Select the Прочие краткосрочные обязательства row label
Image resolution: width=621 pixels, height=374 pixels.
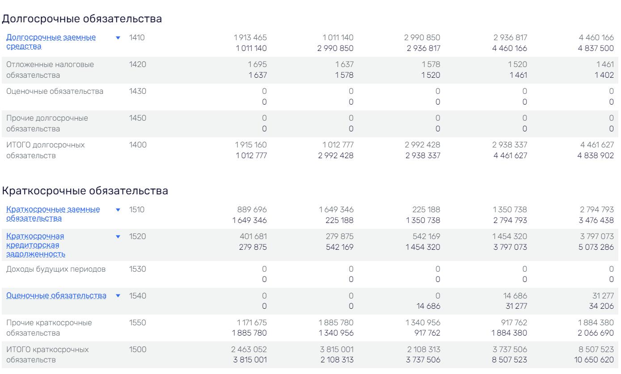click(x=47, y=328)
